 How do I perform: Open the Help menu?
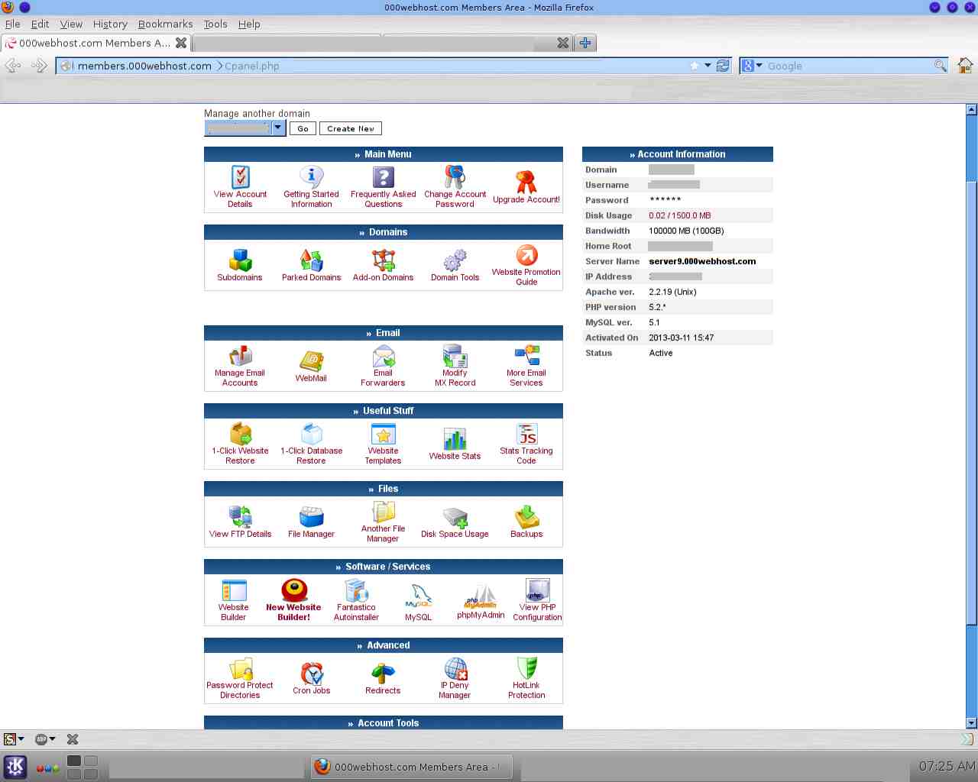tap(249, 24)
